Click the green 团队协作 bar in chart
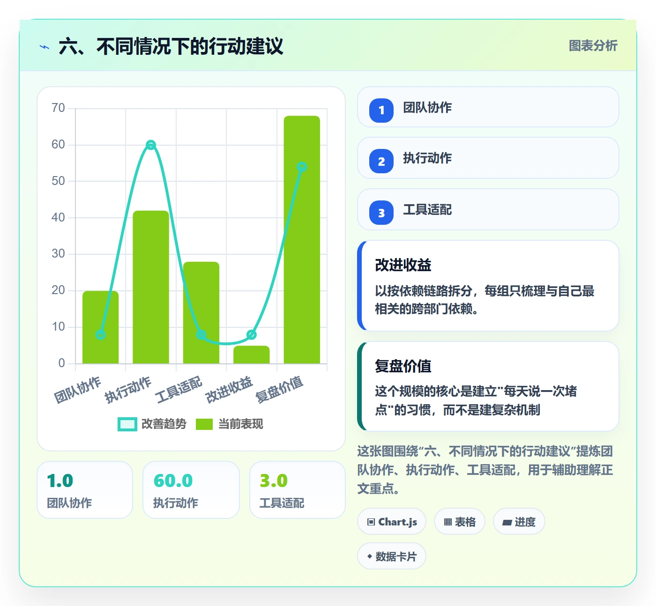 (x=100, y=327)
